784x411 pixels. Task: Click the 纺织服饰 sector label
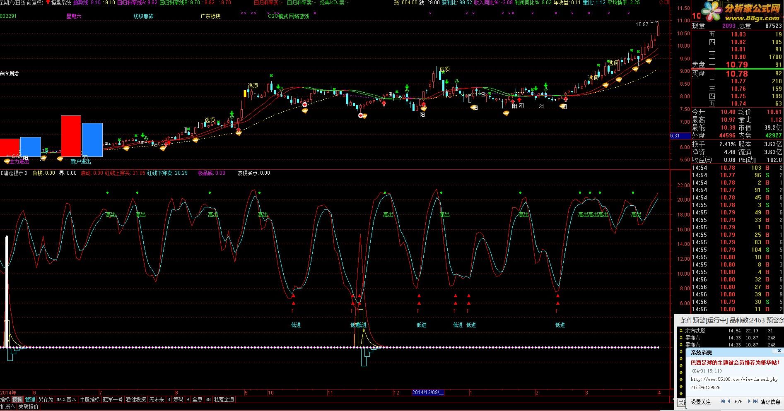click(x=143, y=16)
